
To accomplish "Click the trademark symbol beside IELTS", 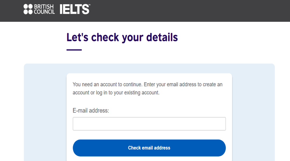I will coord(89,5).
